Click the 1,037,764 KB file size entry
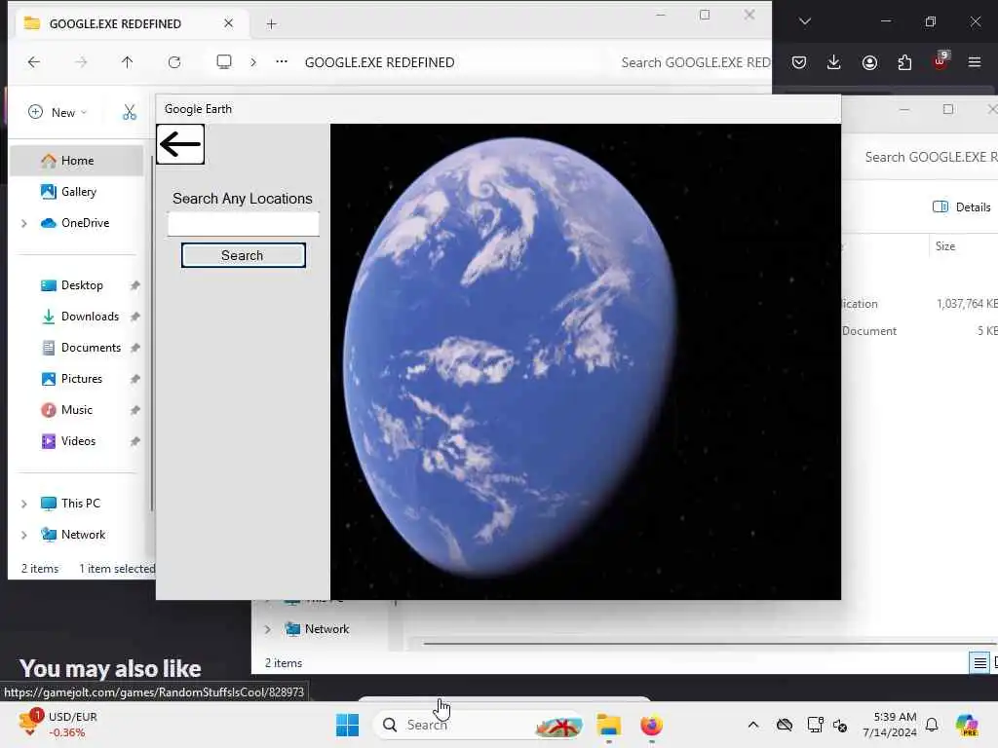Image resolution: width=998 pixels, height=748 pixels. tap(966, 304)
